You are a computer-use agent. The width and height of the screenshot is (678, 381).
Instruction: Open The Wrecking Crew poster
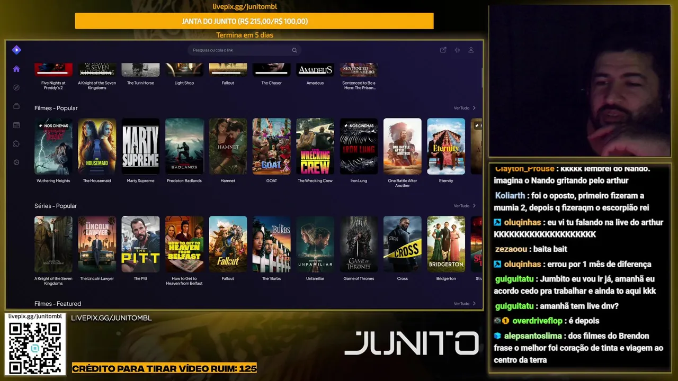click(x=315, y=147)
